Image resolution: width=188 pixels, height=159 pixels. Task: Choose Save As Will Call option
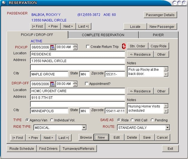(132, 120)
